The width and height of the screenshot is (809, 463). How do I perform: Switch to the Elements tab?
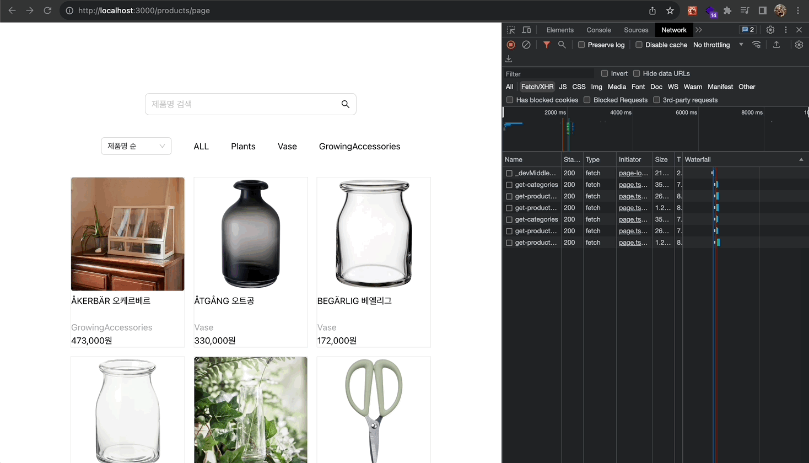(560, 30)
